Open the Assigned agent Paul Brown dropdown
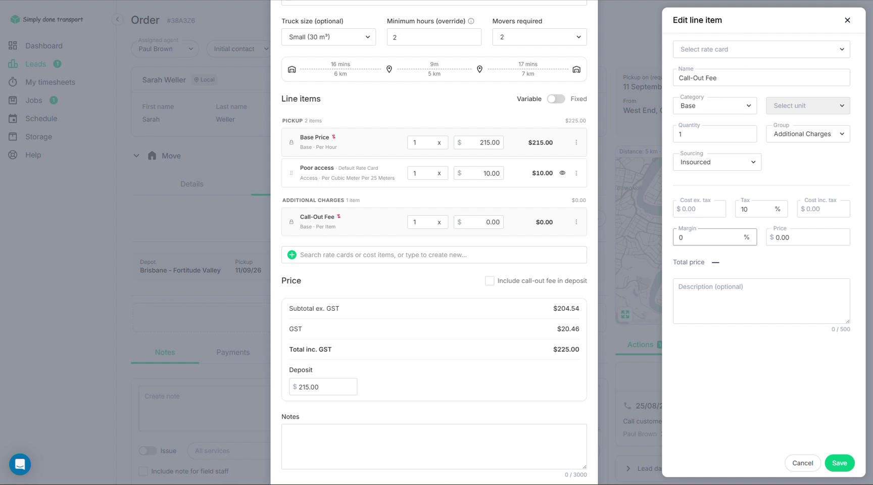The image size is (873, 485). (x=165, y=48)
